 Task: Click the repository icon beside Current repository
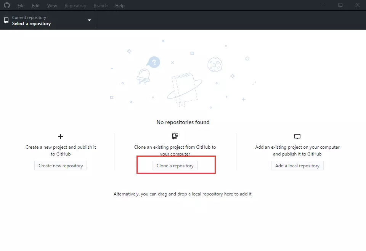pos(6,20)
